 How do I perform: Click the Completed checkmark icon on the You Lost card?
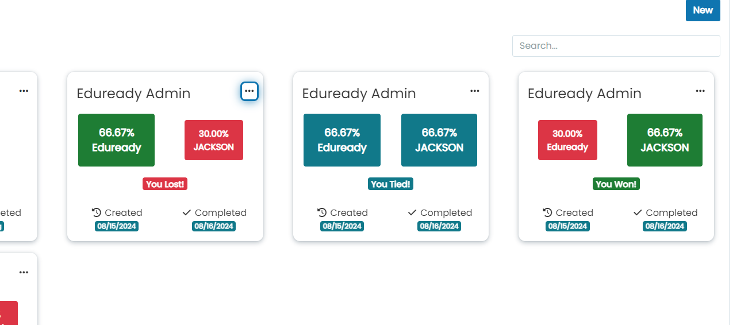186,212
